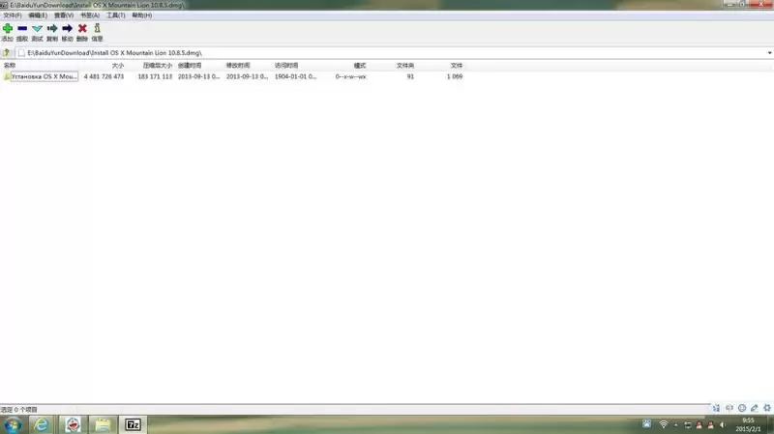Image resolution: width=774 pixels, height=434 pixels.
Task: Select the Copy (复制) arrow tool
Action: point(52,29)
